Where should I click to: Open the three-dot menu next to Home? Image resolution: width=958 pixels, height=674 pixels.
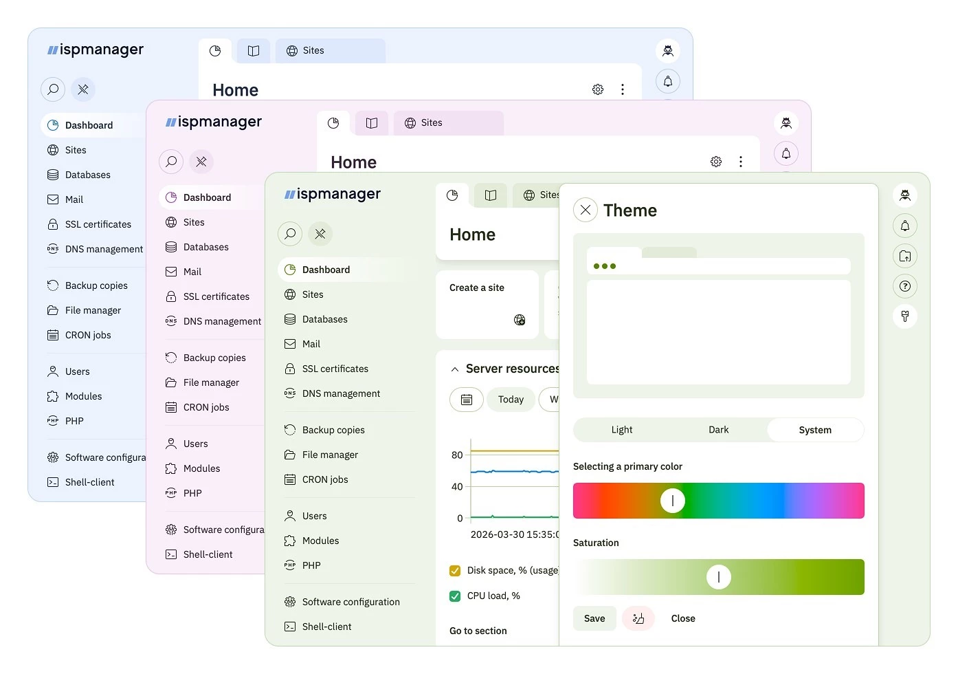click(741, 162)
